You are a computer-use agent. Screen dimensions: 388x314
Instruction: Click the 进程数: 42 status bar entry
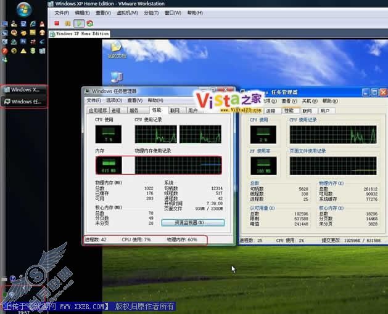[96, 240]
